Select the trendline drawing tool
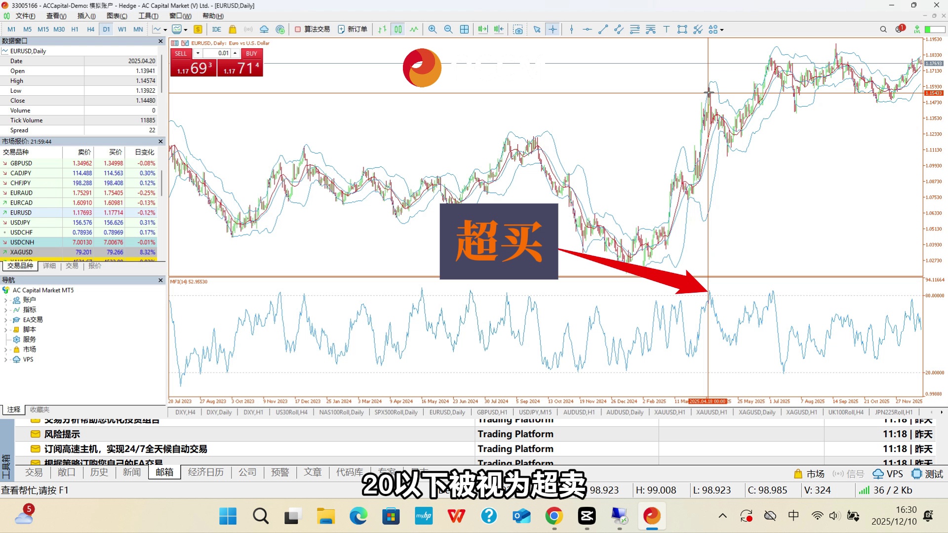Screen dimensions: 948x533 coord(603,30)
